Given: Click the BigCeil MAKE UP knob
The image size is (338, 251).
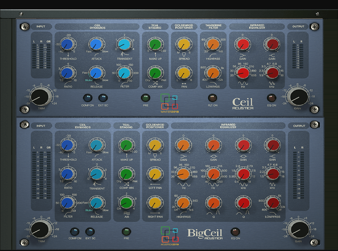Looking at the screenshot, I should [126, 145].
